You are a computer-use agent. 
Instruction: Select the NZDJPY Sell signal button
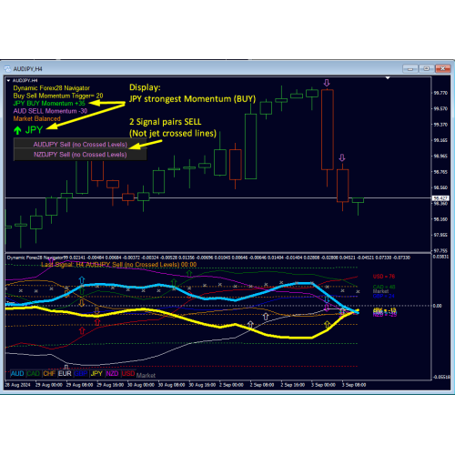pyautogui.click(x=80, y=155)
